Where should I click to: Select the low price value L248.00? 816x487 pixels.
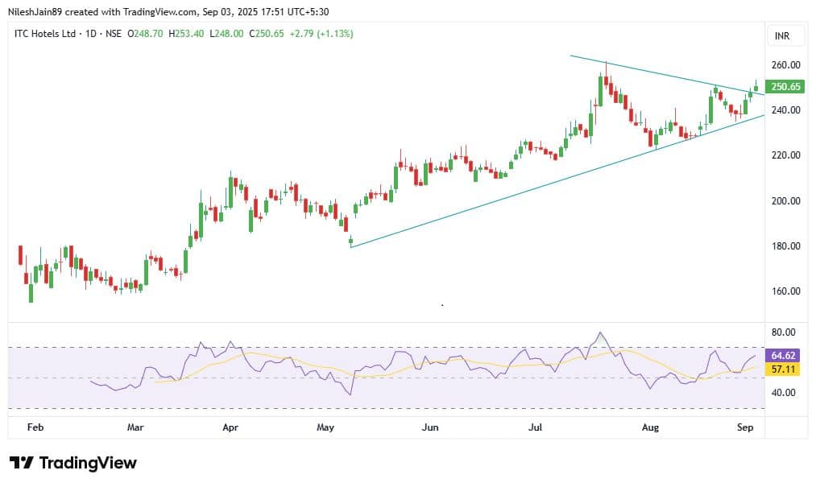point(226,34)
